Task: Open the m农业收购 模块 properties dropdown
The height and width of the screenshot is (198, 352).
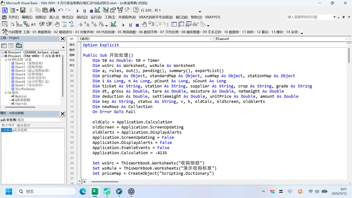Action: click(x=62, y=120)
